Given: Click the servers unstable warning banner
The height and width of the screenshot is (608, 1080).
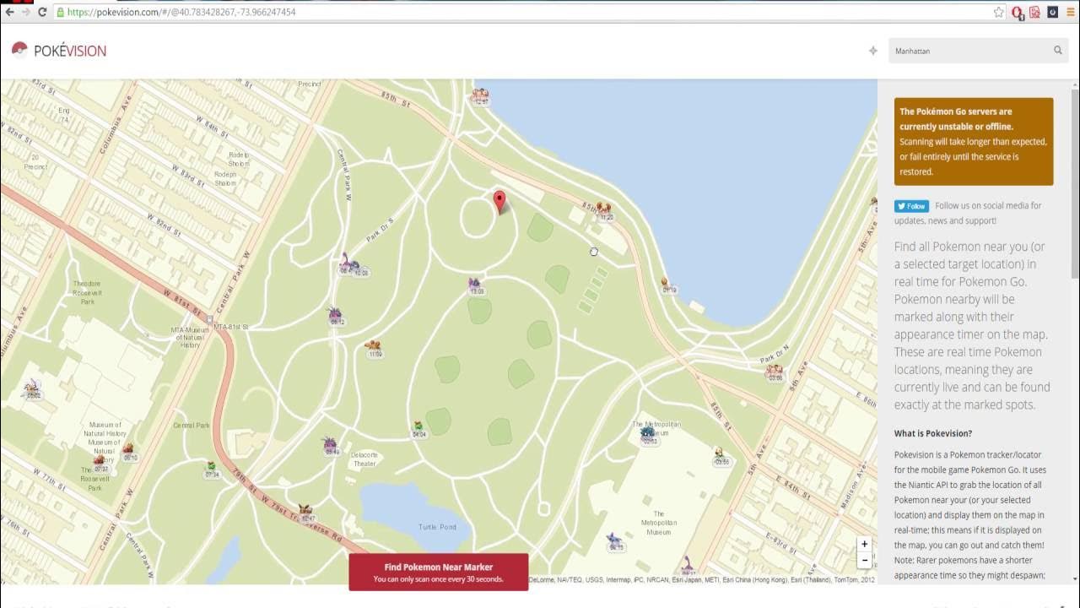Looking at the screenshot, I should (x=974, y=141).
